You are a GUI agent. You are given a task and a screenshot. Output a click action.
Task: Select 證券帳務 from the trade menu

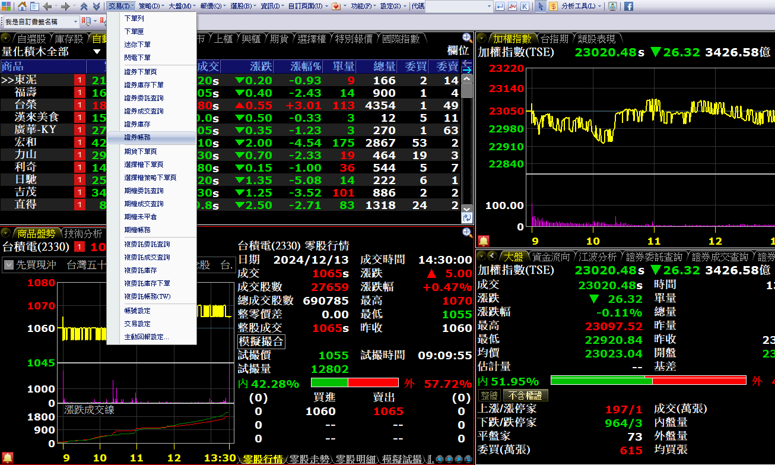137,137
